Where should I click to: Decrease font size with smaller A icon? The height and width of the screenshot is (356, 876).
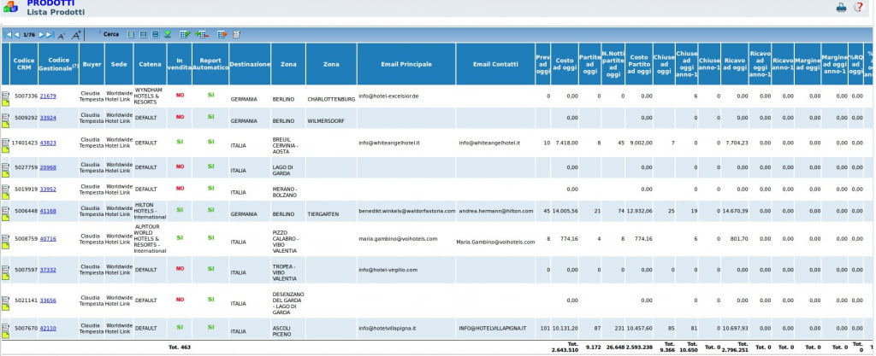pyautogui.click(x=62, y=36)
